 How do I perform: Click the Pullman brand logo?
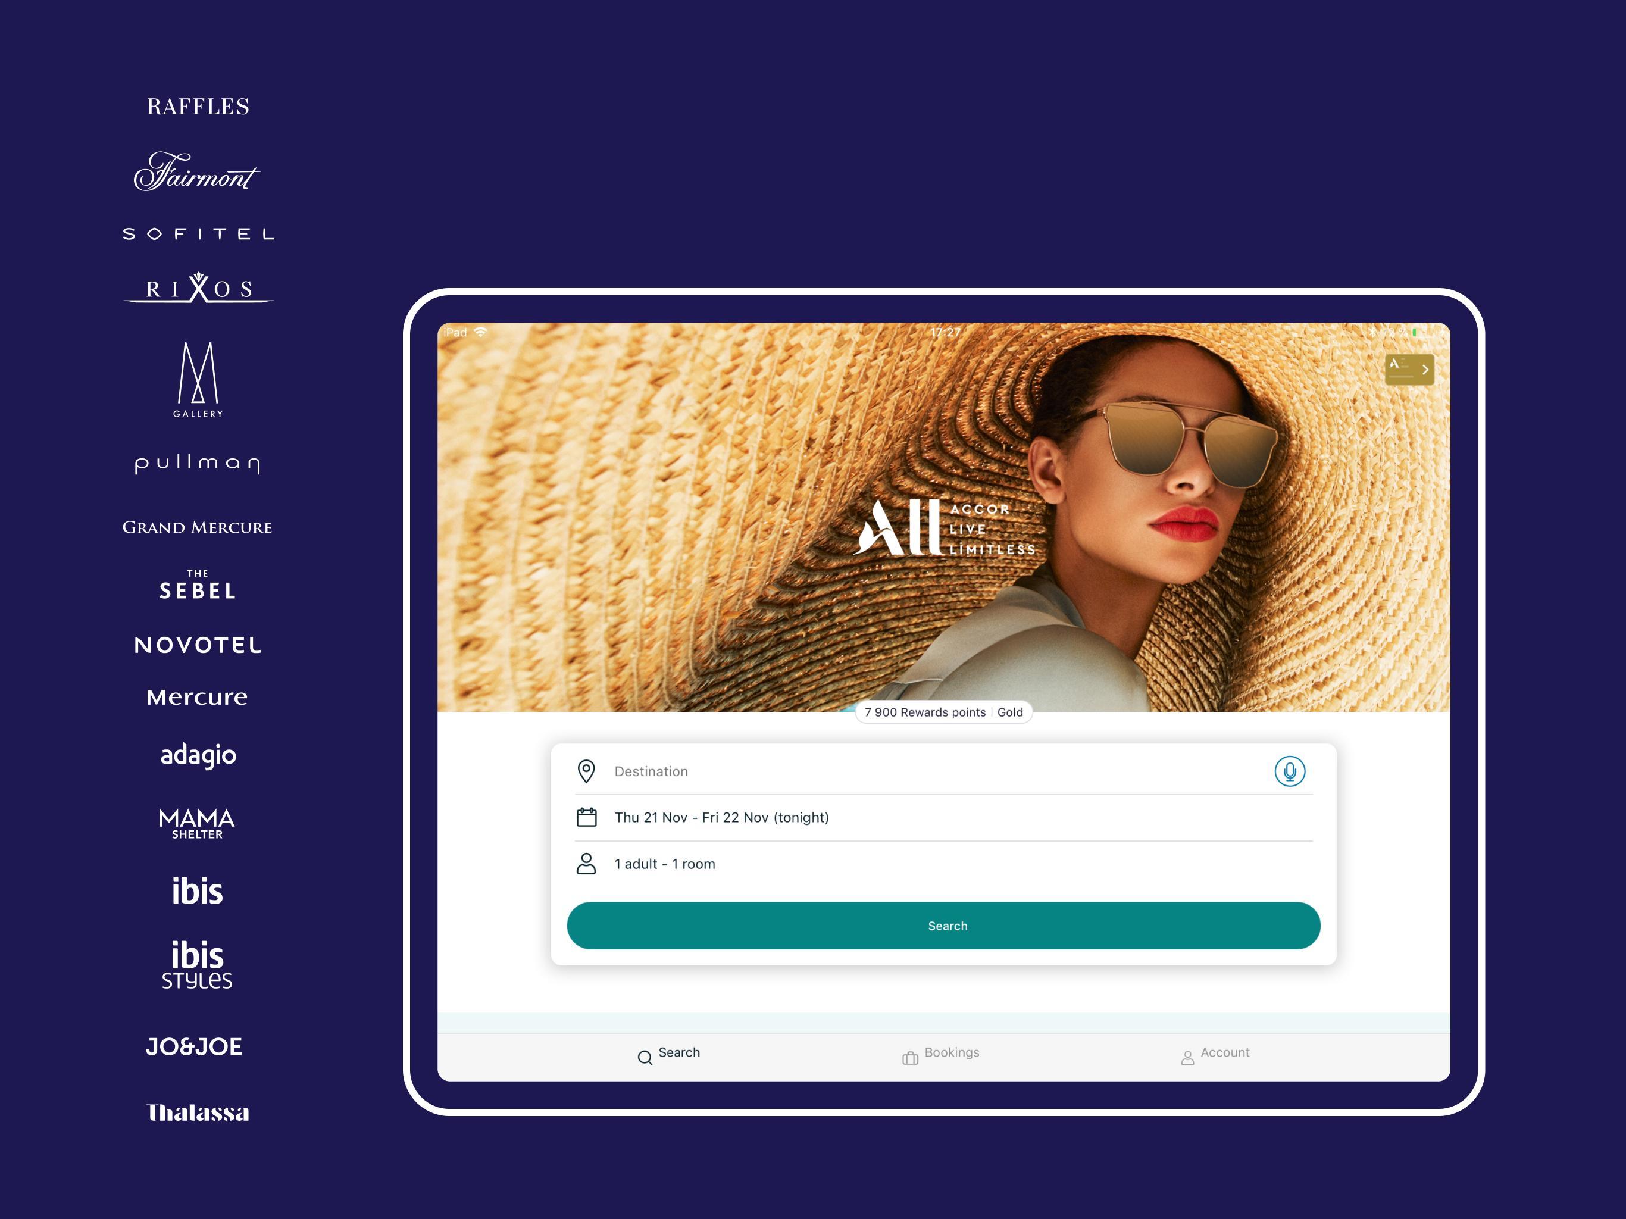(x=198, y=464)
